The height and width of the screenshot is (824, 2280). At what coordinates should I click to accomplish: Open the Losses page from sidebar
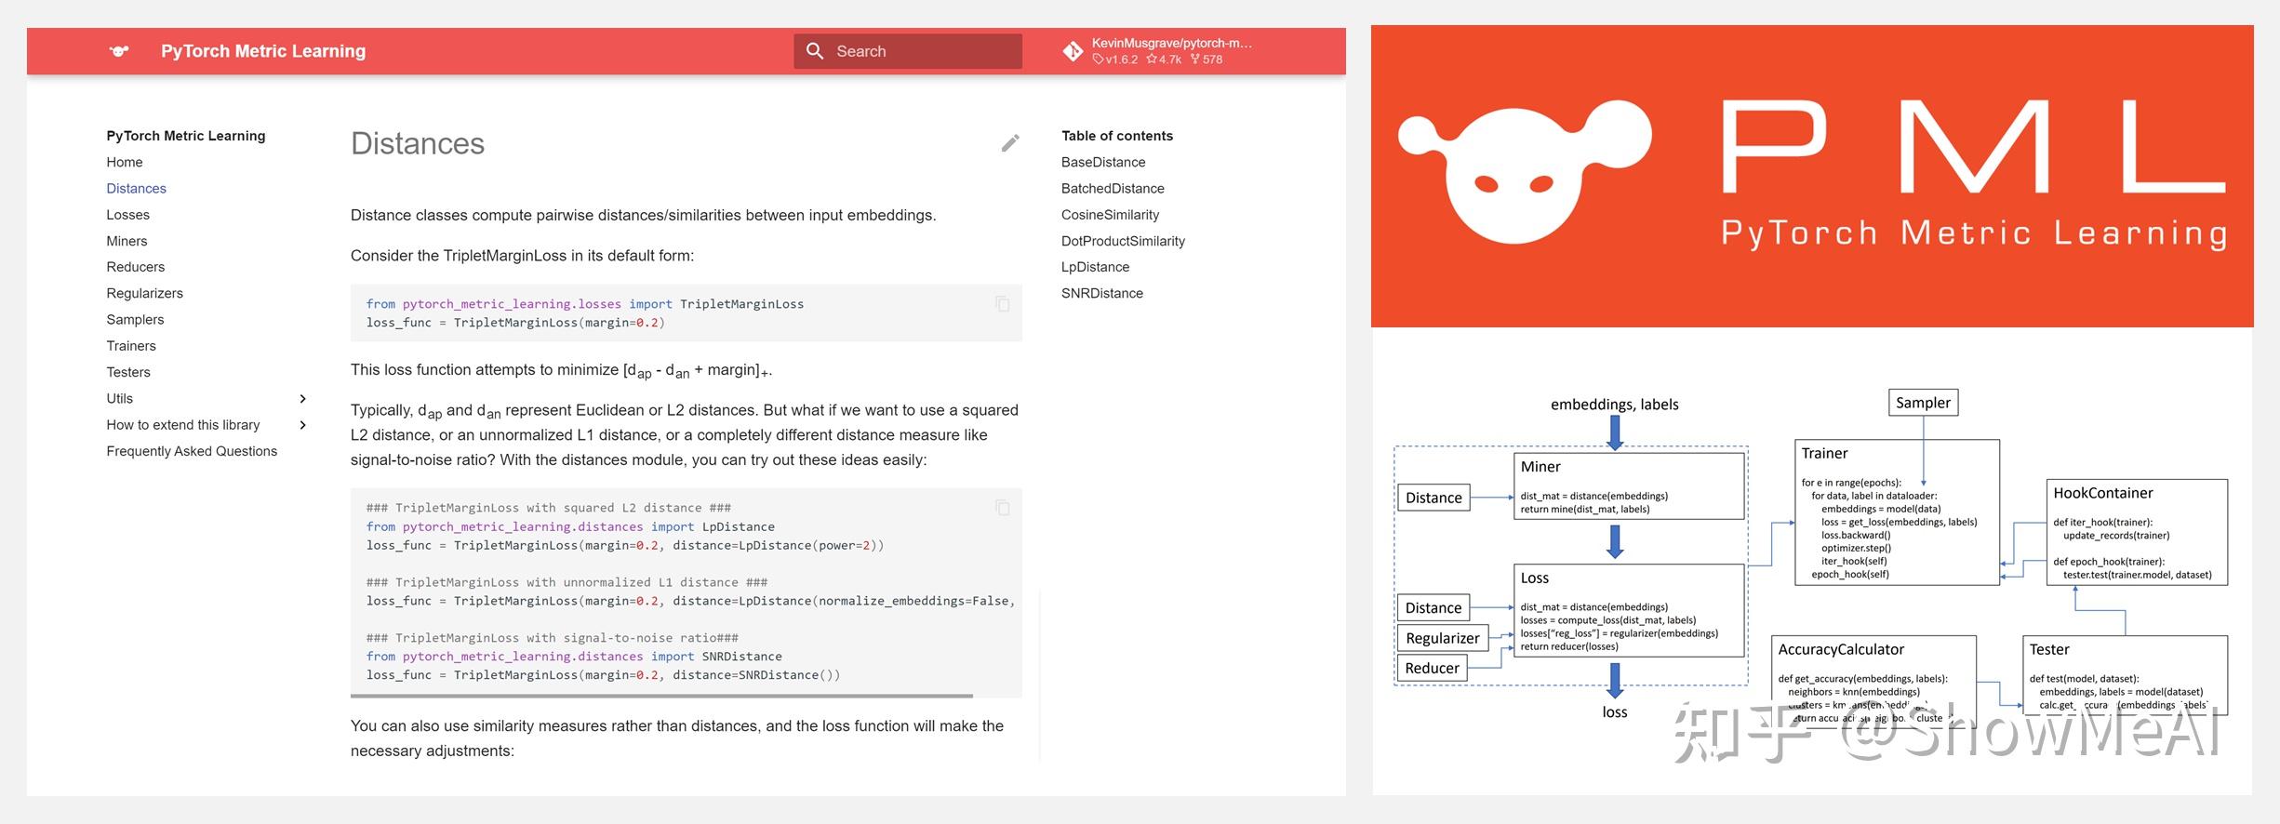point(127,215)
